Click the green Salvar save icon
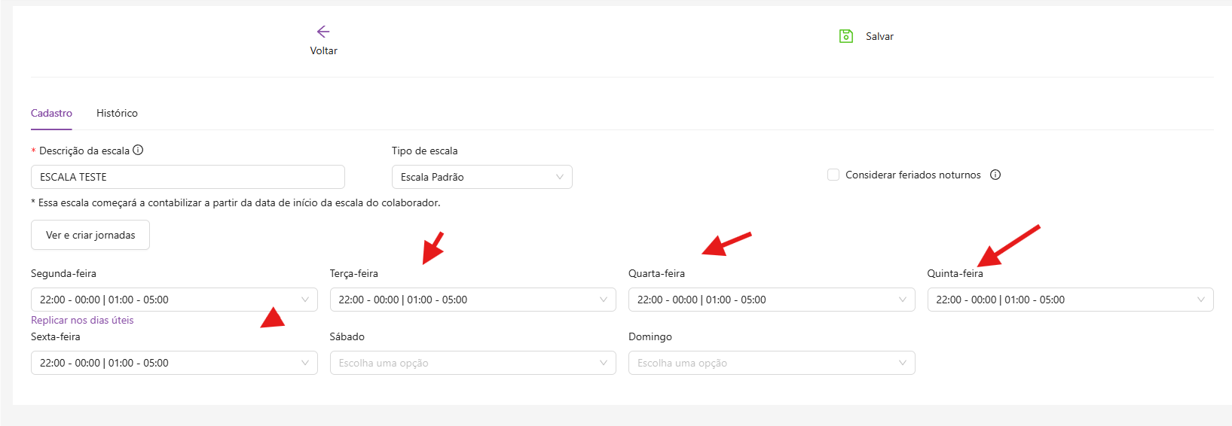Screen dimensions: 1232x426 846,36
